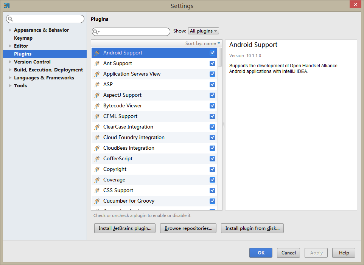Click the ASP plugin icon
Viewport: 364px width, 265px height.
(97, 85)
